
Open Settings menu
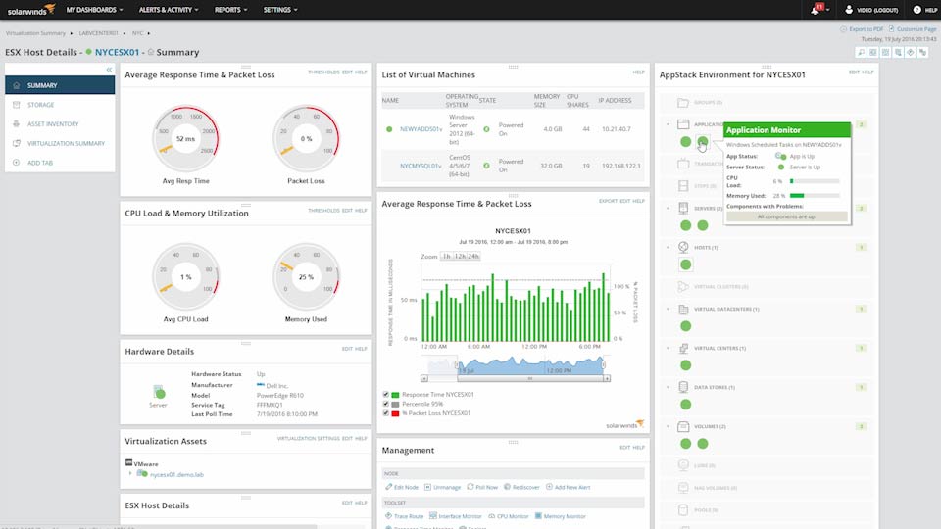click(x=279, y=10)
